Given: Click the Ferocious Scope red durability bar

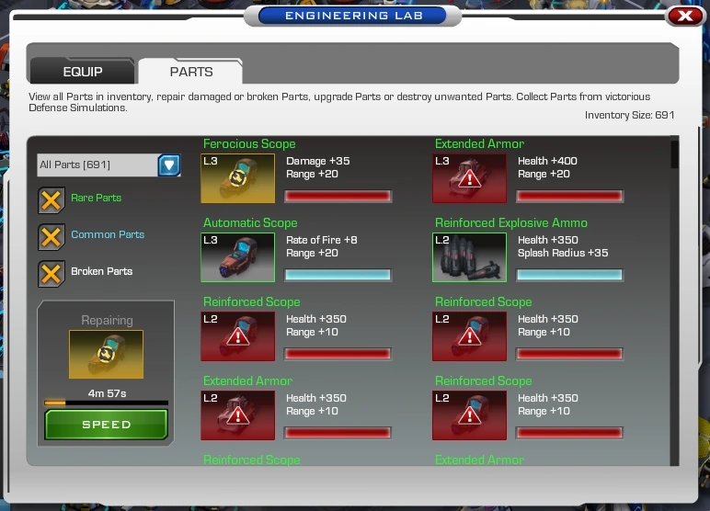Looking at the screenshot, I should point(338,196).
